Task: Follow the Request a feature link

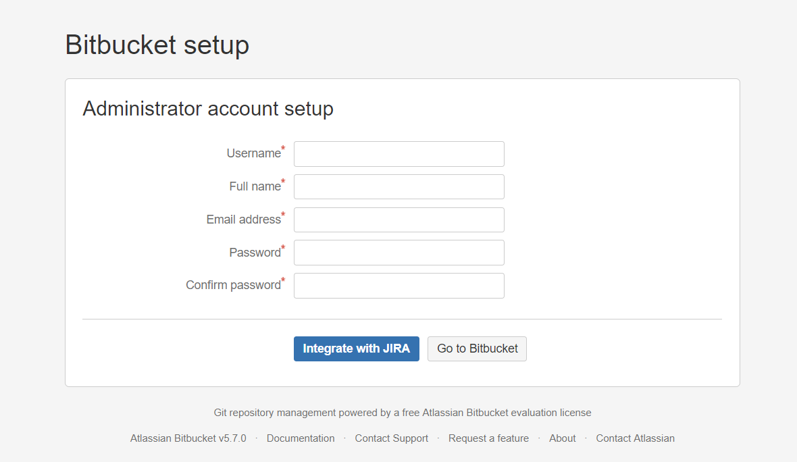Action: [488, 438]
